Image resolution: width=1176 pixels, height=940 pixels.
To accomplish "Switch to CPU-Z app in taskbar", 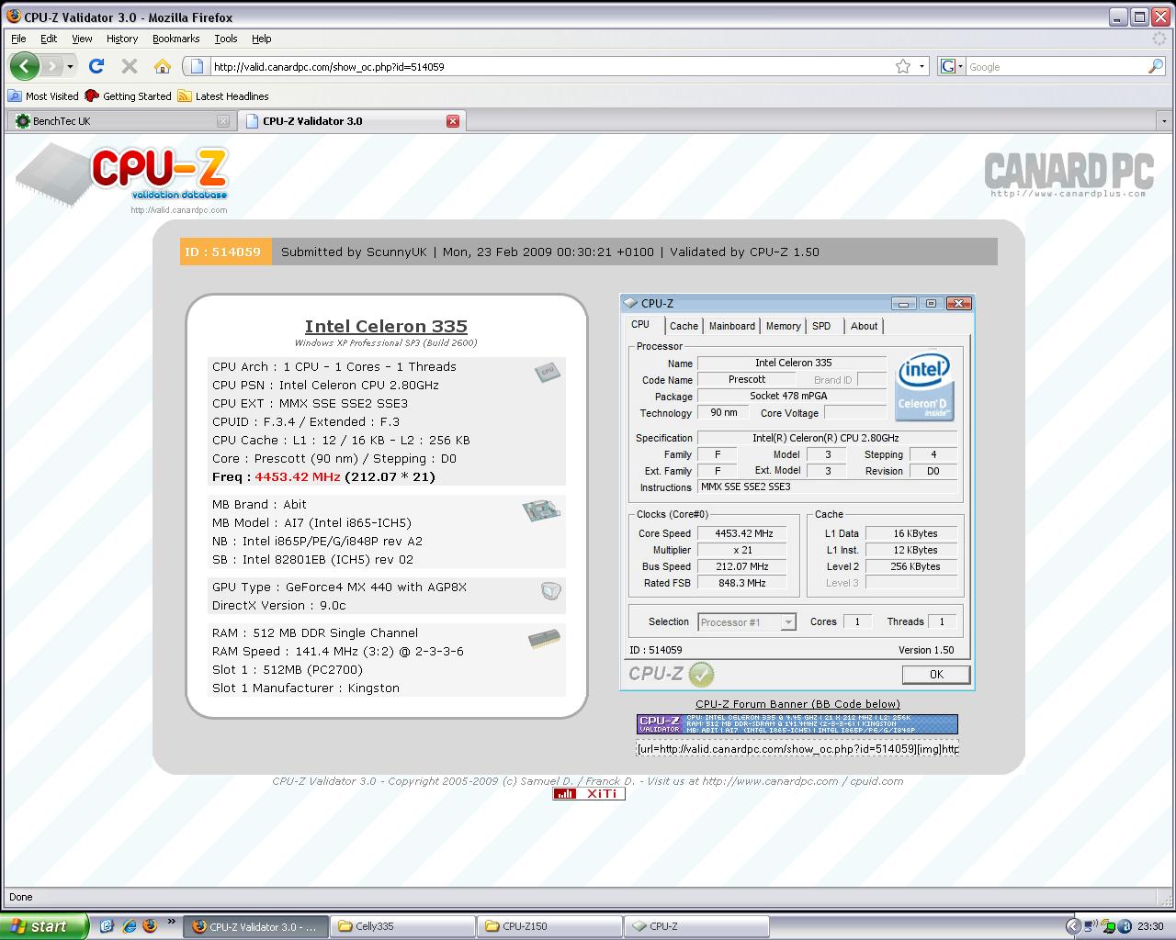I will 696,926.
